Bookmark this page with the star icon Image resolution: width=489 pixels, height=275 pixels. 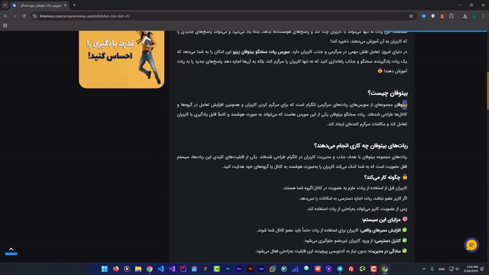pyautogui.click(x=411, y=16)
